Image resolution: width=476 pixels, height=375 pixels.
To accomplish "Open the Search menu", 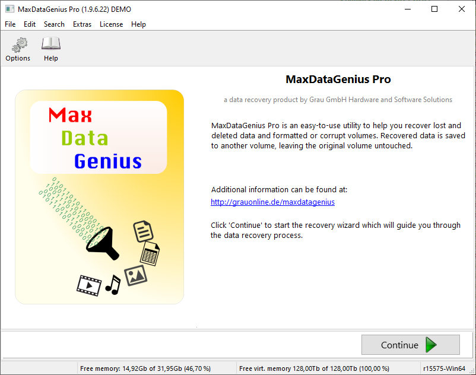I will pyautogui.click(x=54, y=24).
